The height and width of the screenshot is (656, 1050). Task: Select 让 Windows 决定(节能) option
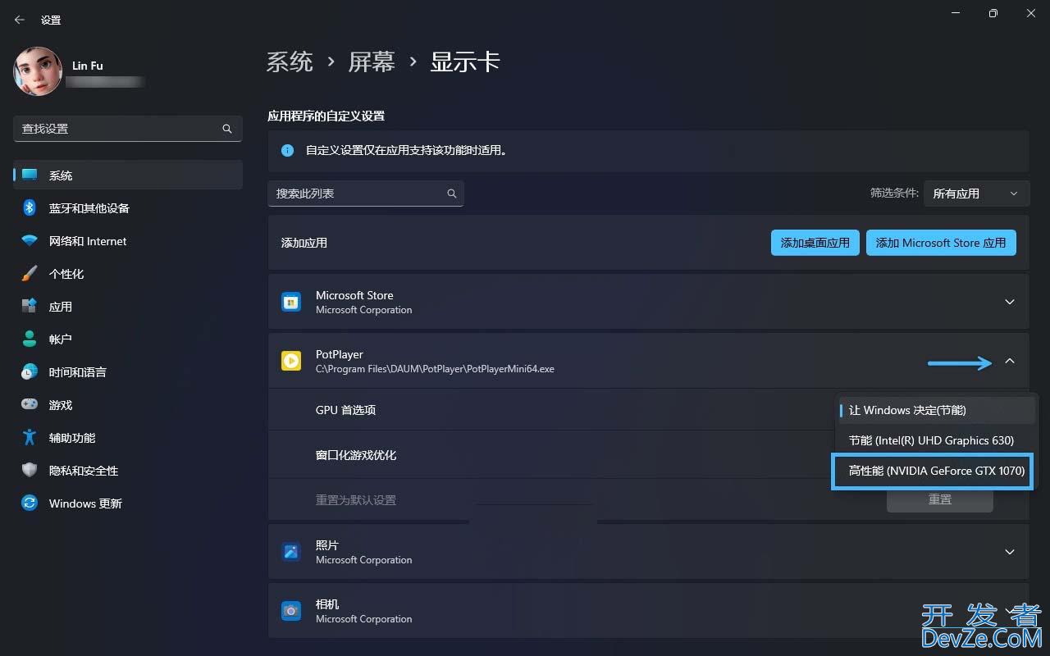(936, 410)
